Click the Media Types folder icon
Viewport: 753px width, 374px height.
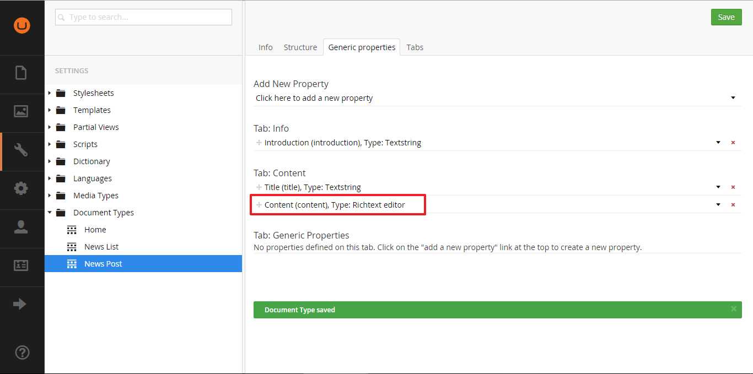pyautogui.click(x=61, y=196)
